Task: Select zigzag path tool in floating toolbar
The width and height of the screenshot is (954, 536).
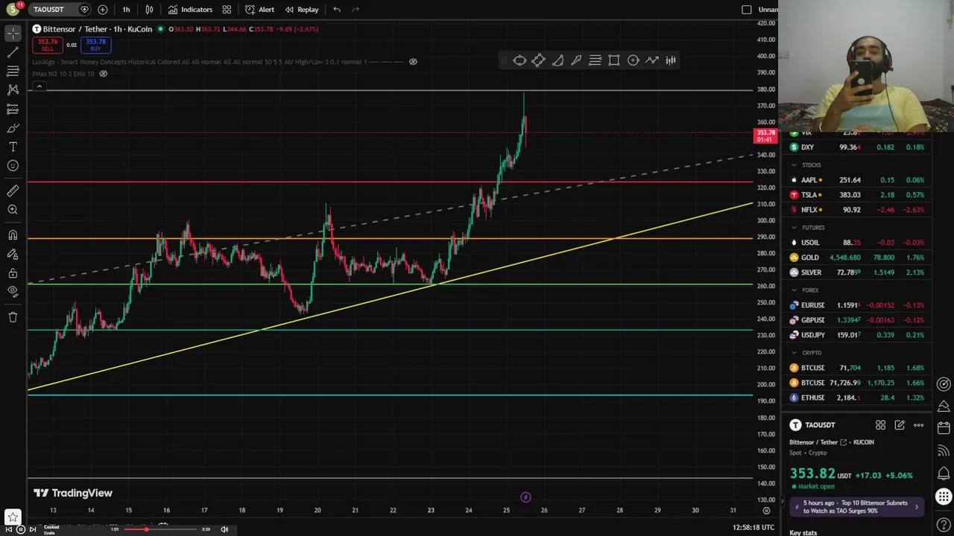Action: coord(652,60)
